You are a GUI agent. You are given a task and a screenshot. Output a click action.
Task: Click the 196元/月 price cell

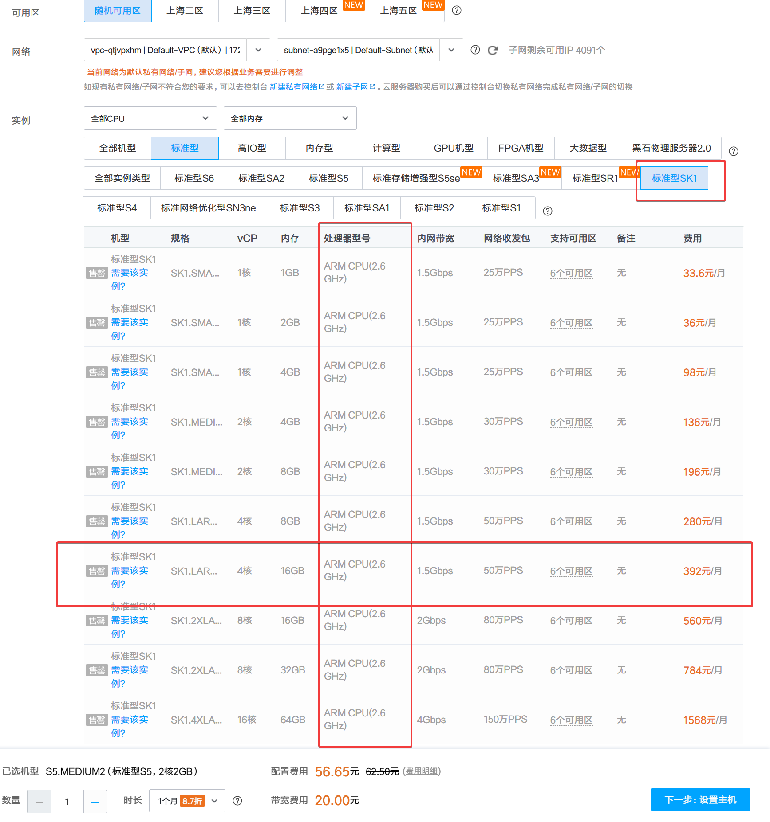pos(702,472)
